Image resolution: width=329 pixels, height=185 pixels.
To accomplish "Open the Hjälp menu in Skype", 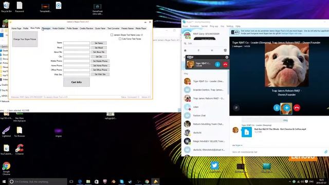I will [x=237, y=26].
